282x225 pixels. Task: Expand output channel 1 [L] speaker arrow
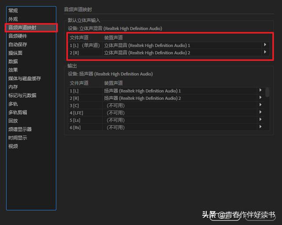click(260, 90)
